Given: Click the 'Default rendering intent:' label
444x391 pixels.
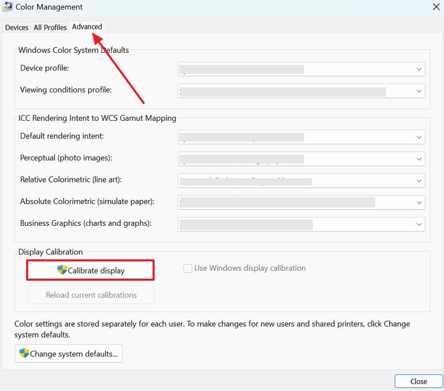Looking at the screenshot, I should (62, 136).
